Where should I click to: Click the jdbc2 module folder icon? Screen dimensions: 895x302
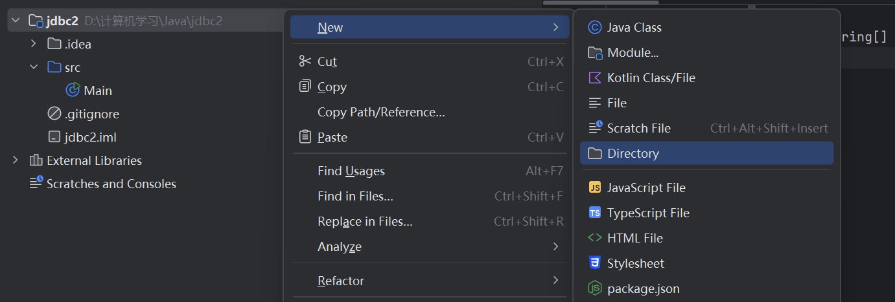(x=36, y=21)
